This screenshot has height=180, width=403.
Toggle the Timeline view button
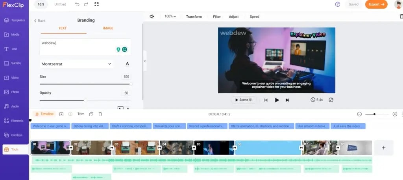44,114
